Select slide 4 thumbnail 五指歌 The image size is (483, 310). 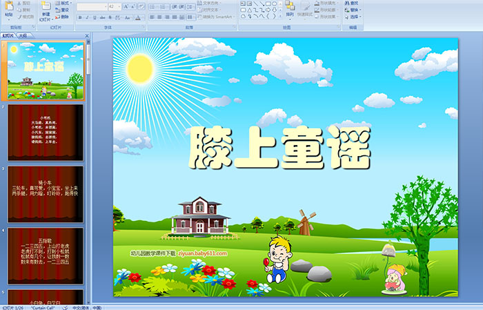[46, 255]
